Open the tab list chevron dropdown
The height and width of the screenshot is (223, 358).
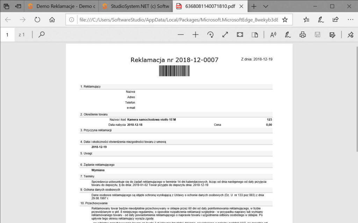pos(266,6)
